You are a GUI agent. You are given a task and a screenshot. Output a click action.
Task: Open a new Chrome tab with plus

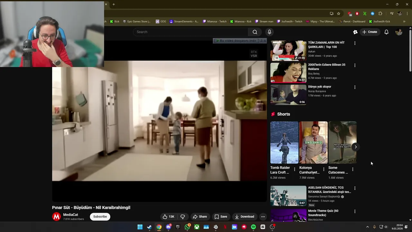pyautogui.click(x=114, y=4)
